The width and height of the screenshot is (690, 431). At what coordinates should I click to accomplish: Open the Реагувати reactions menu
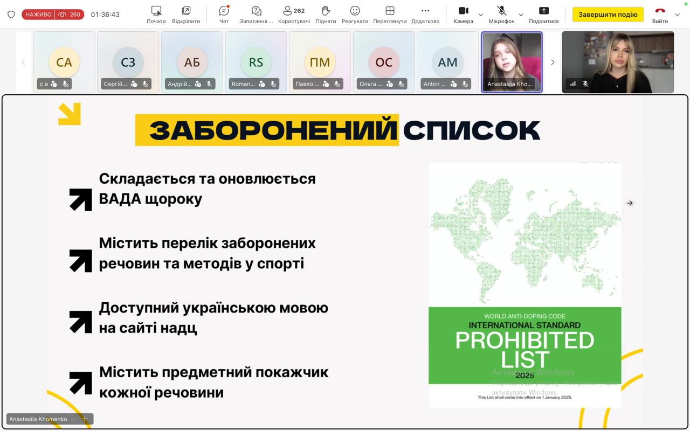[355, 15]
